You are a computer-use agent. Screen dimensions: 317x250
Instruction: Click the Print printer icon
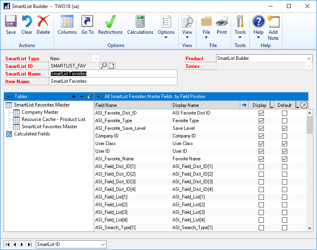coord(222,21)
